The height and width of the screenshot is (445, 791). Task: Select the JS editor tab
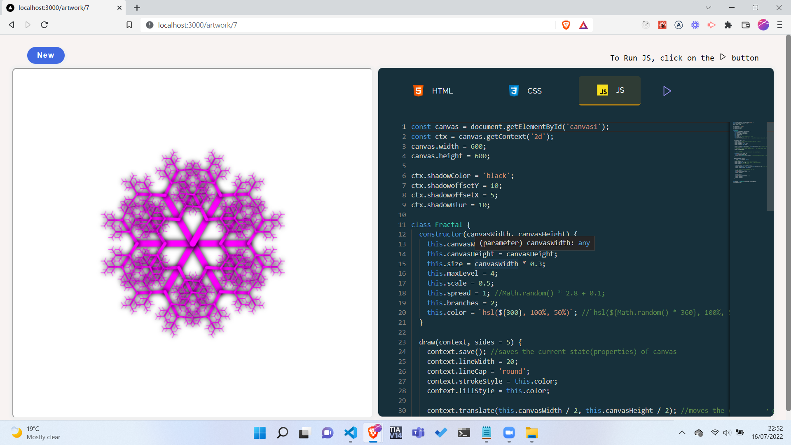point(609,91)
